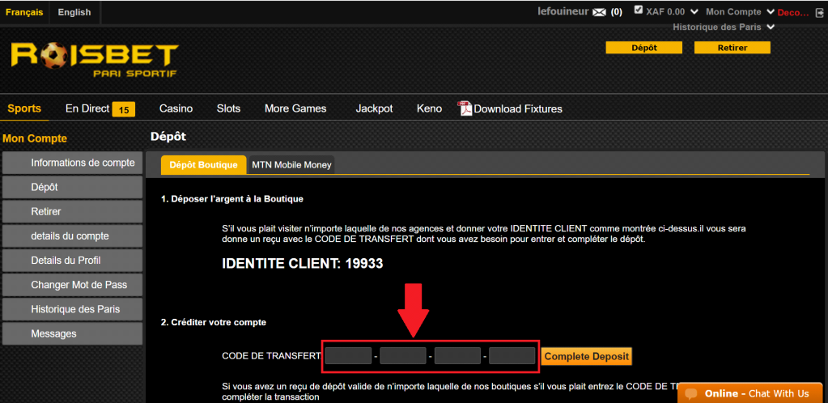The height and width of the screenshot is (403, 828).
Task: Switch language to English
Action: click(x=74, y=12)
